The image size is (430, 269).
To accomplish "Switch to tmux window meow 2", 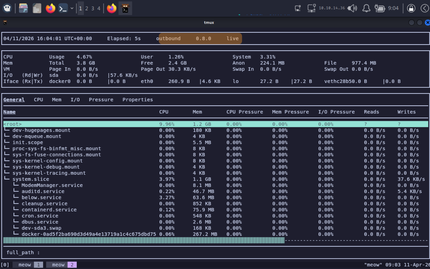I will tap(61, 265).
